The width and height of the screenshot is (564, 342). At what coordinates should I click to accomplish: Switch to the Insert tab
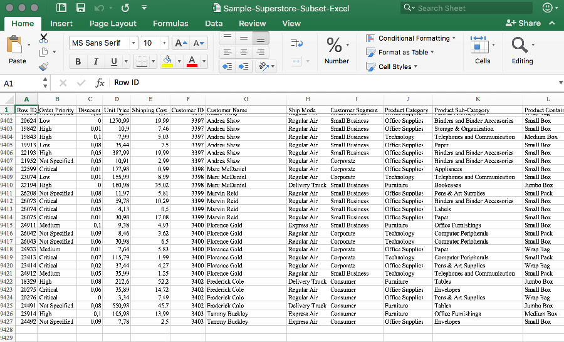point(61,23)
